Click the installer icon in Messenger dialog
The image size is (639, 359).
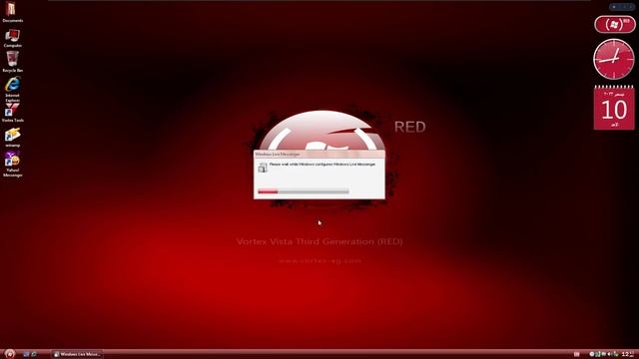pos(263,168)
